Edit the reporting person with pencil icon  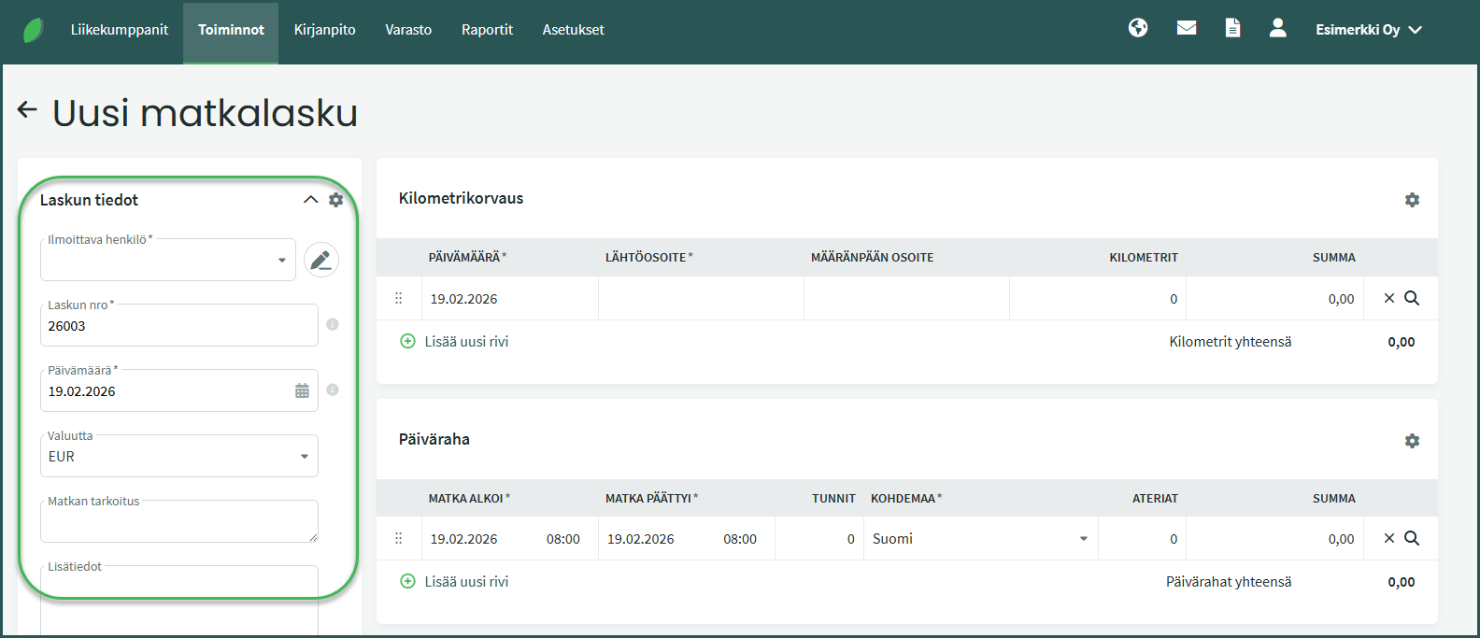(321, 260)
